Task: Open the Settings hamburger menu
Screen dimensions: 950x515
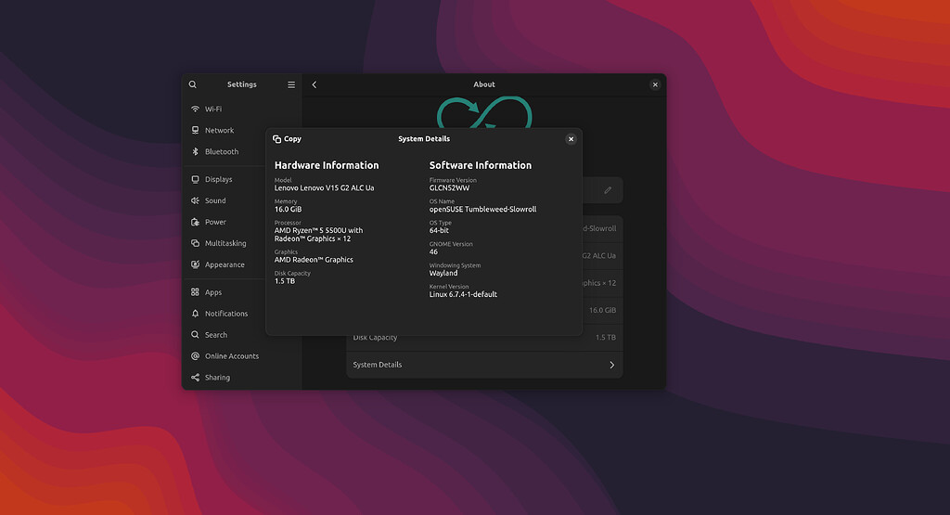Action: point(291,84)
